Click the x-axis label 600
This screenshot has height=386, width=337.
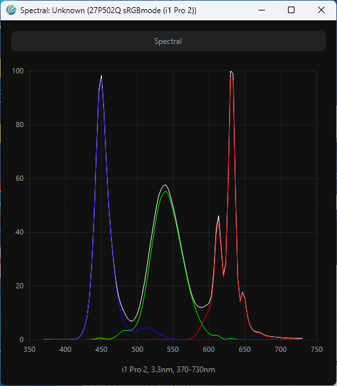point(209,349)
